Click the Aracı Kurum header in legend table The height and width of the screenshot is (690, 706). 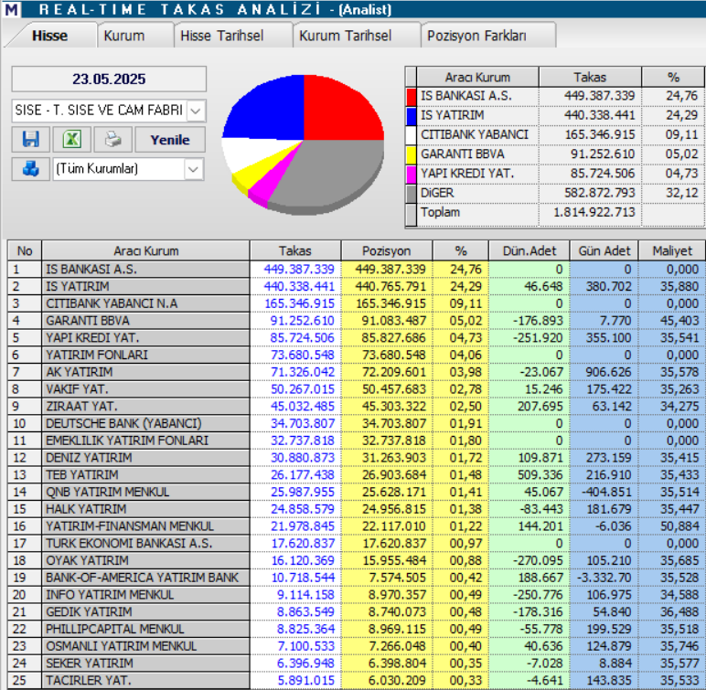tap(477, 78)
